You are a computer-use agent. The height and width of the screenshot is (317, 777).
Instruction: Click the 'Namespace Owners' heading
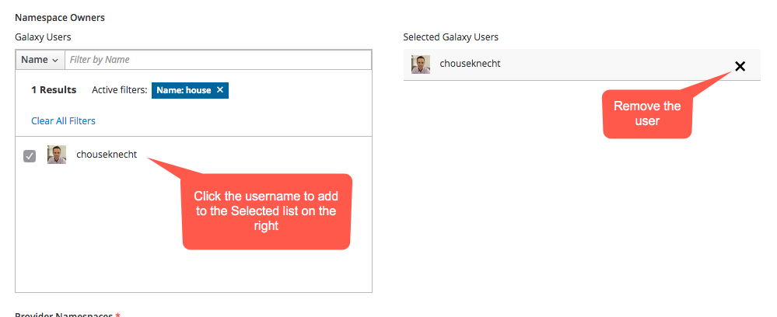[60, 18]
